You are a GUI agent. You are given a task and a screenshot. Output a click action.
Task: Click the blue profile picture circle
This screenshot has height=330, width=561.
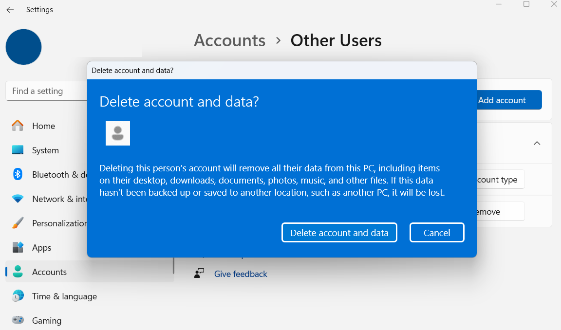(23, 47)
